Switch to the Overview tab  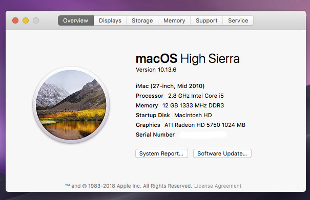click(x=76, y=20)
